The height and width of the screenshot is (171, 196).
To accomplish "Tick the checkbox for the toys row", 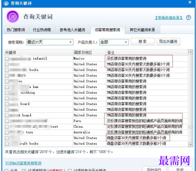I will [7, 132].
